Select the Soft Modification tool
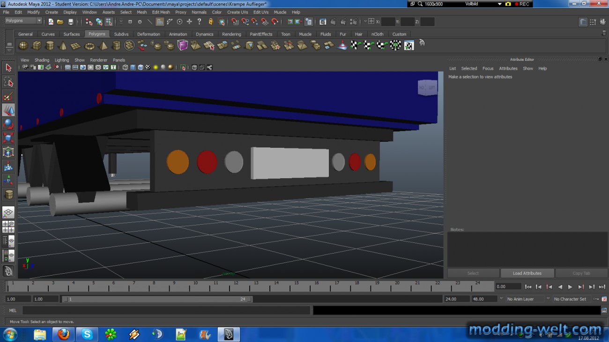609x342 pixels. (x=8, y=166)
